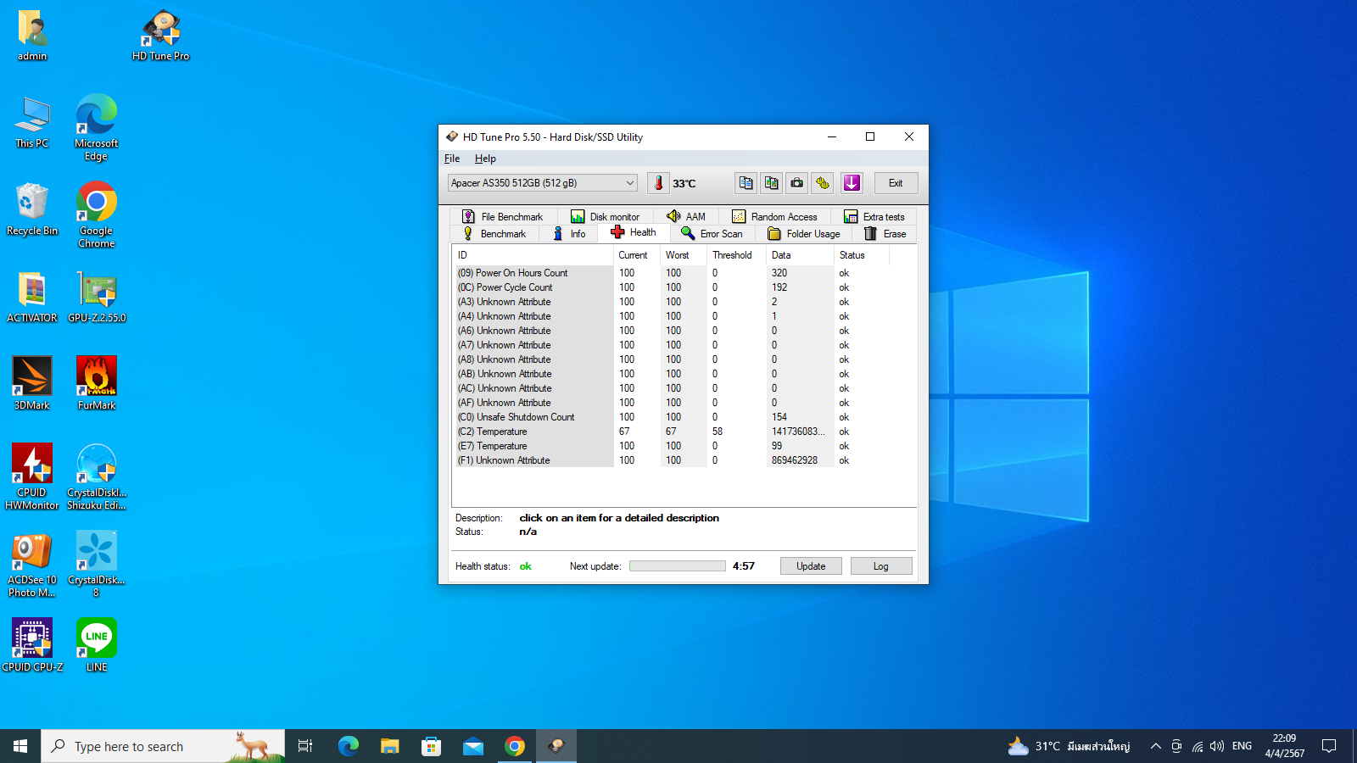Click the yellow options tools icon
The image size is (1357, 763).
822,183
